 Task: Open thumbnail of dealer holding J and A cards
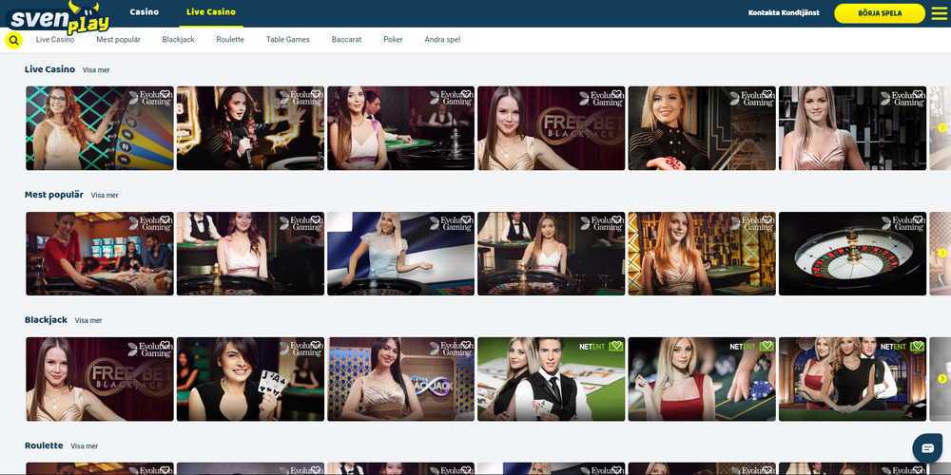point(250,379)
